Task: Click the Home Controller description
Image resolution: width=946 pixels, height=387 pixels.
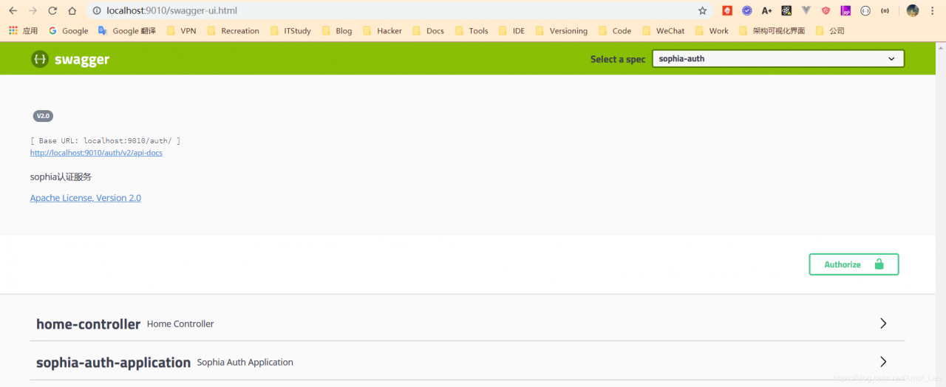Action: [x=180, y=324]
